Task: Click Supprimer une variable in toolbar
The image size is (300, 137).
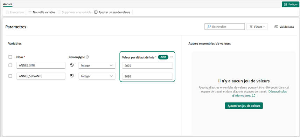Action: [75, 12]
